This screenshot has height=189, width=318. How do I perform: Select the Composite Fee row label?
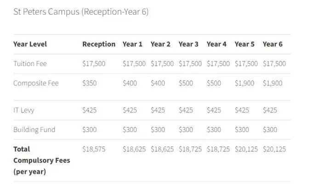(x=36, y=83)
